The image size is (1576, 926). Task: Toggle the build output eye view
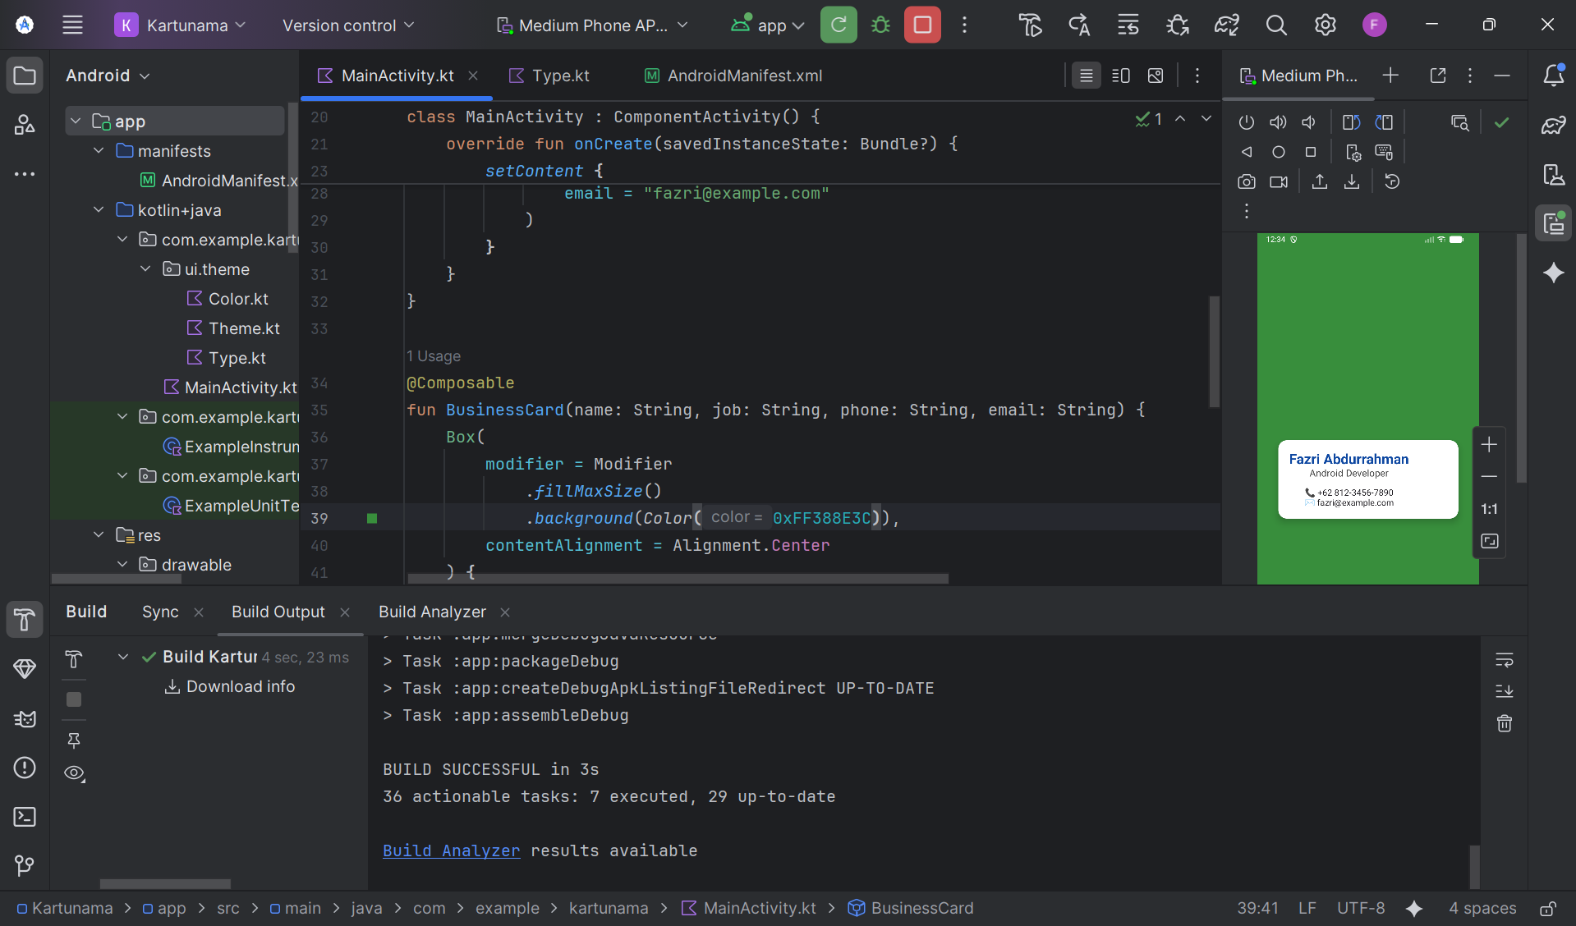click(74, 773)
